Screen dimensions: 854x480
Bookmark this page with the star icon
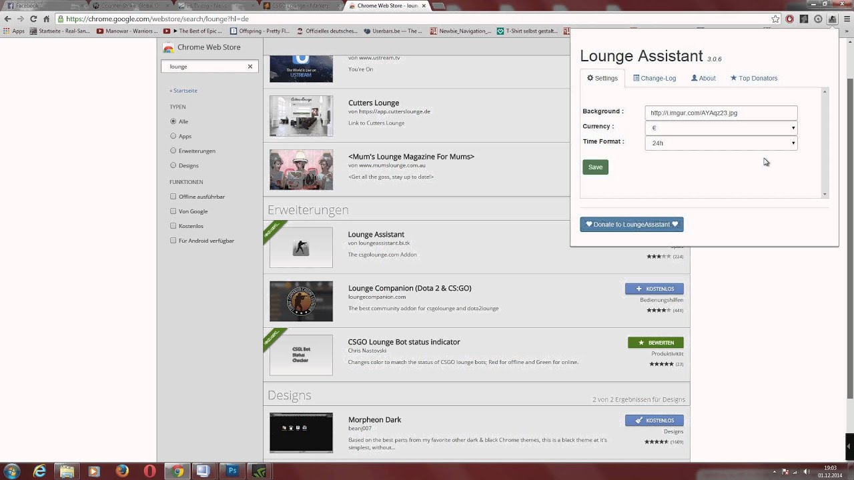pos(775,19)
